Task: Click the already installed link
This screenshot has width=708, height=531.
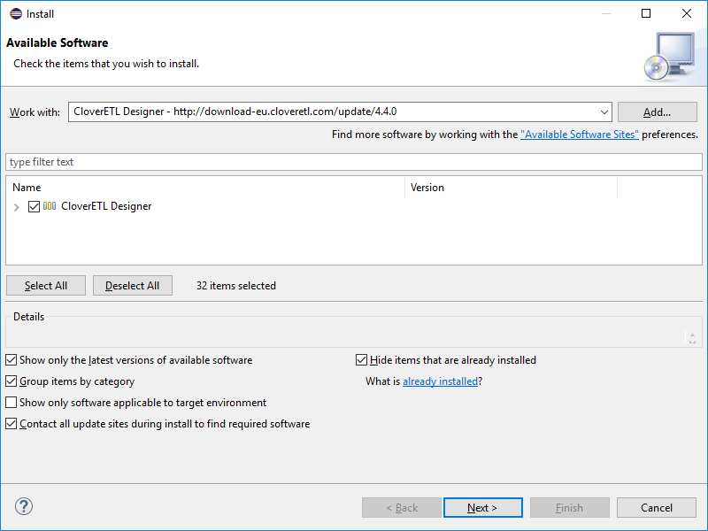Action: (440, 381)
